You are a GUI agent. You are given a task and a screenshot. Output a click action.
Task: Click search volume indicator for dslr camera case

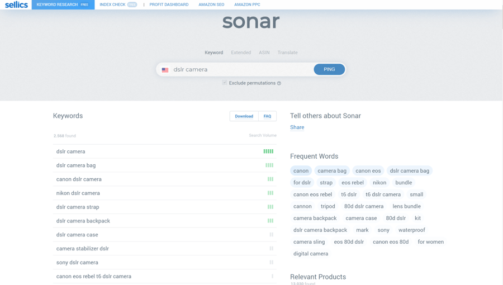coord(272,235)
